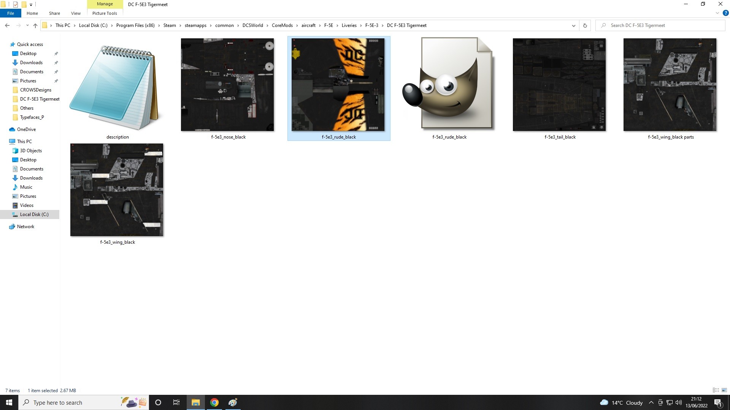Image resolution: width=730 pixels, height=410 pixels.
Task: Go up one folder level
Action: (35, 25)
